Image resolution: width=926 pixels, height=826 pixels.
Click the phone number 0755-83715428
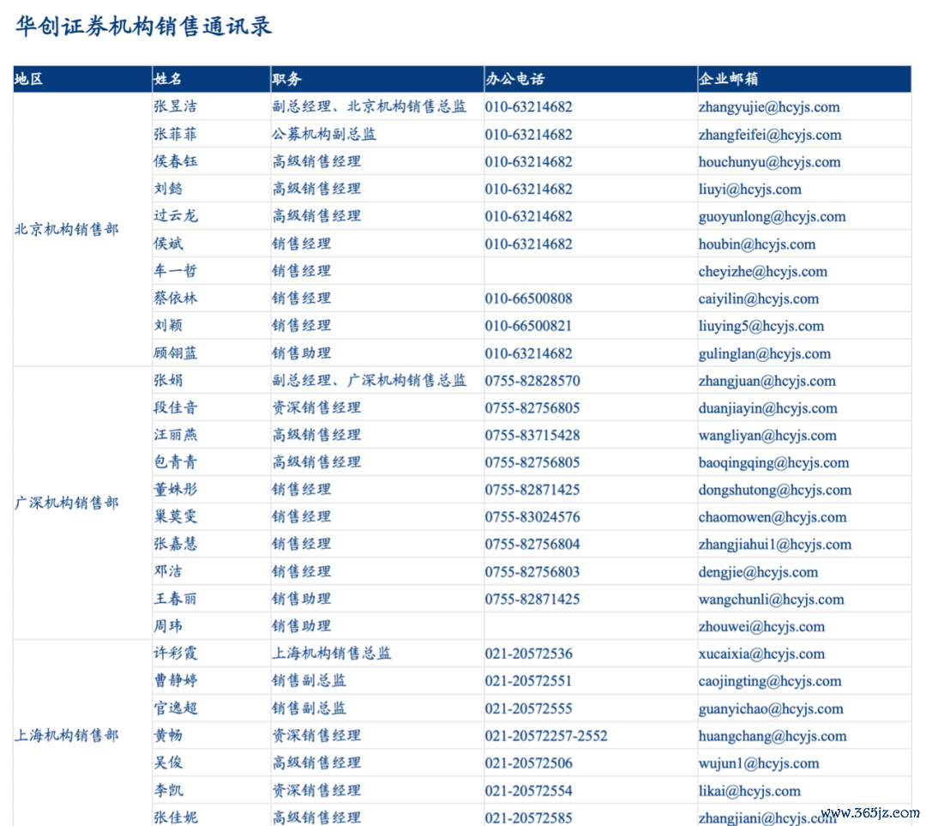532,436
